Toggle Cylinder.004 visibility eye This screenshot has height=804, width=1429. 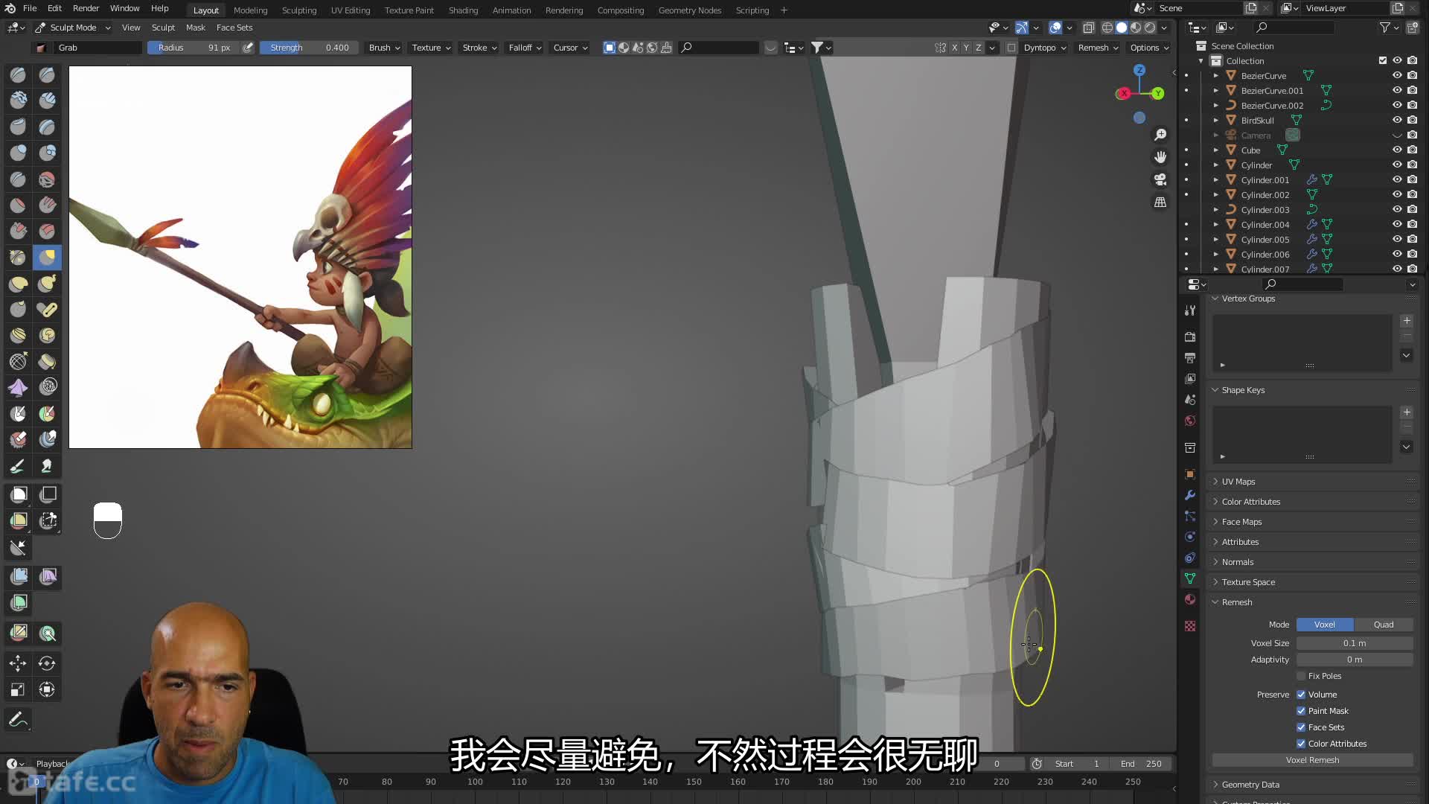pyautogui.click(x=1397, y=224)
